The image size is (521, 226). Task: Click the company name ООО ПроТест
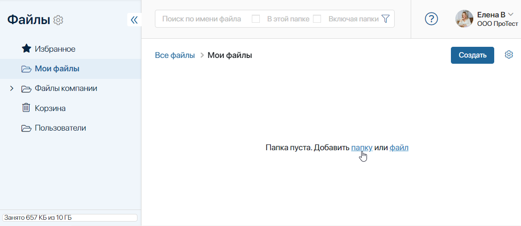[497, 24]
